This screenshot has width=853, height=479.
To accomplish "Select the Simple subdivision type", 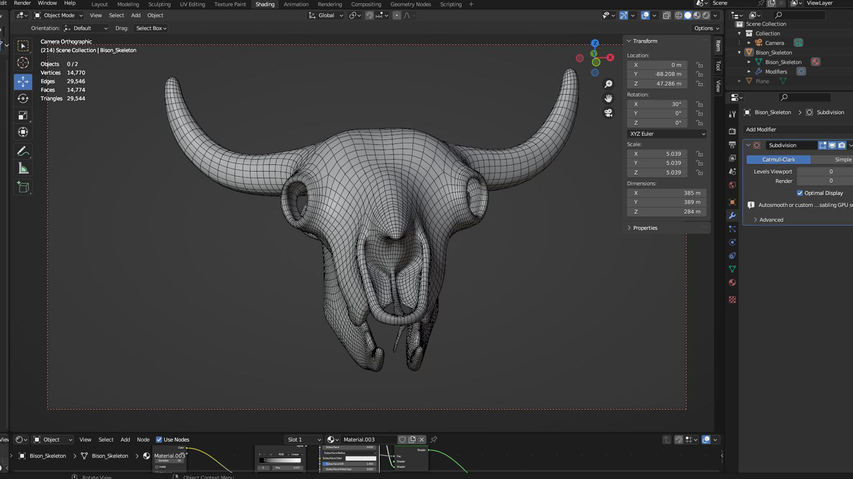I will (832, 160).
